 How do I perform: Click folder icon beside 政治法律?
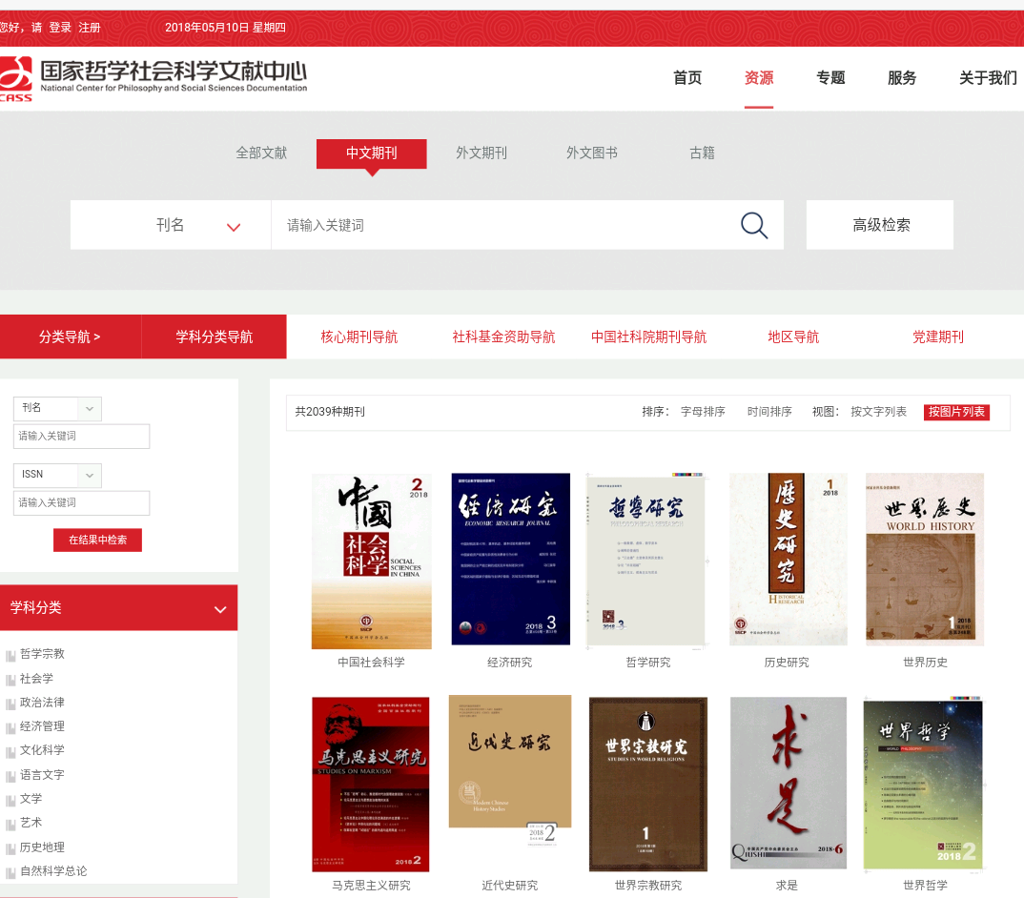click(x=10, y=704)
